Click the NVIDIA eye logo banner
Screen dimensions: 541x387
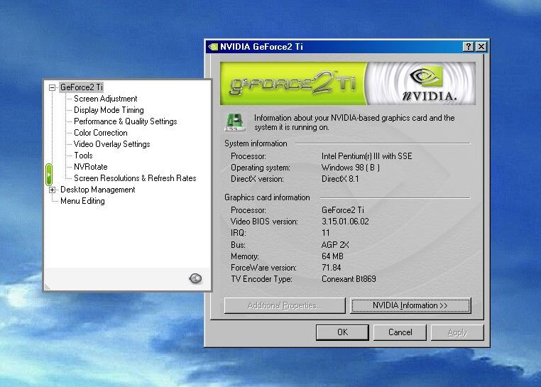point(421,84)
